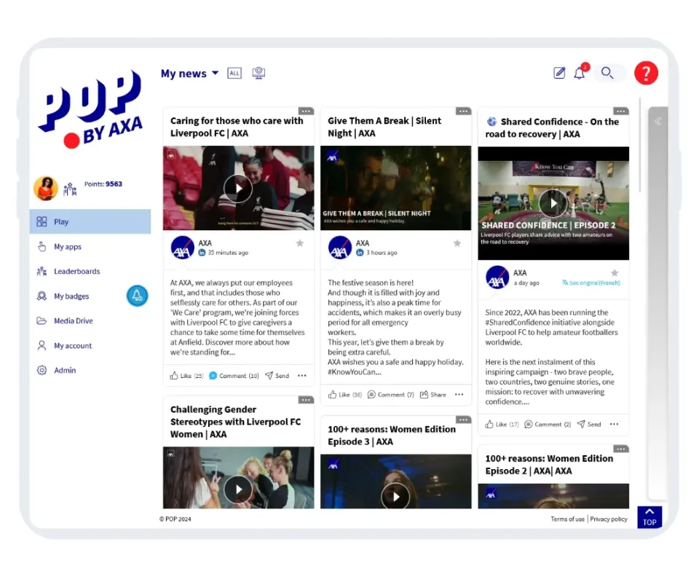Comment on the Caring for those who care post

tap(234, 376)
